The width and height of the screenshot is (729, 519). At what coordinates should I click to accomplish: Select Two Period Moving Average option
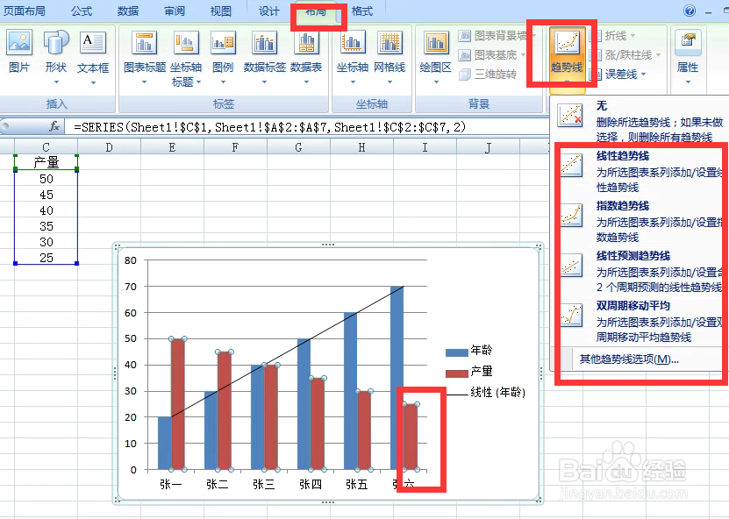click(x=640, y=322)
